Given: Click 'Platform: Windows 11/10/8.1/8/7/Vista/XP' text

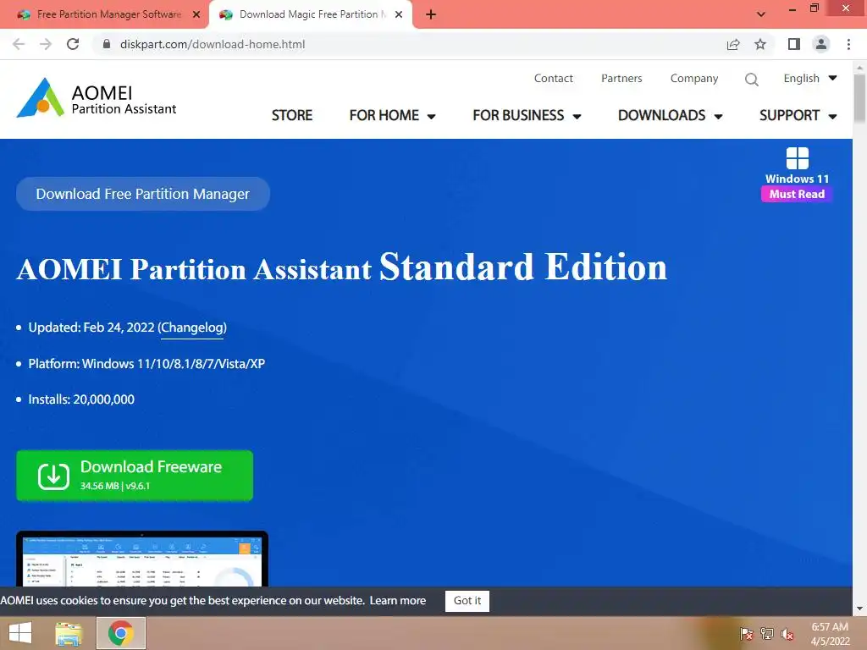Looking at the screenshot, I should tap(146, 364).
